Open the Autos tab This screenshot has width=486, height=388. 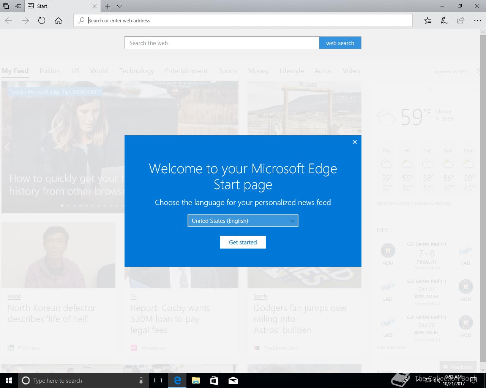point(323,71)
